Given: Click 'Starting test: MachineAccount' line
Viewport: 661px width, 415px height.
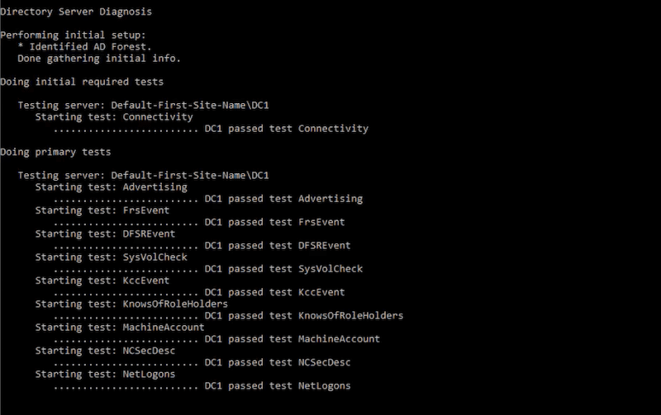Looking at the screenshot, I should [x=120, y=327].
